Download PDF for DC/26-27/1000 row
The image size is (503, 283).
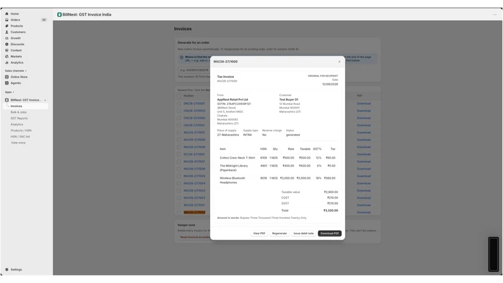pos(364,154)
